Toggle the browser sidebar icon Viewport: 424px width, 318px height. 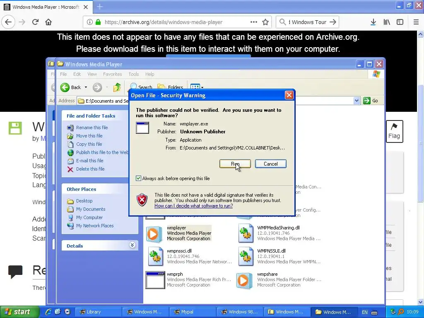400,22
